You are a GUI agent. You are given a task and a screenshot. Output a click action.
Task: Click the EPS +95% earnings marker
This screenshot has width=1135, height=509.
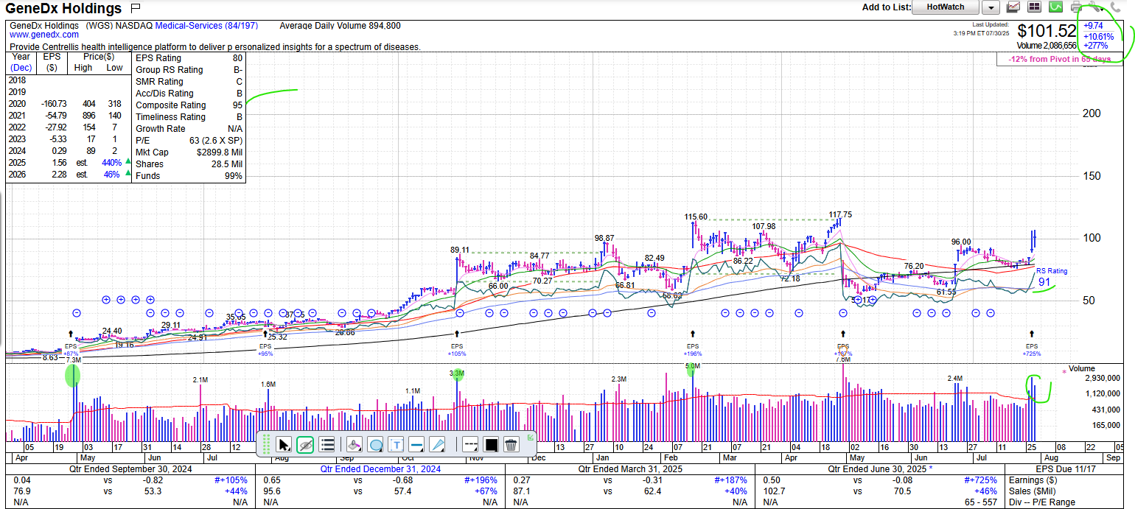tap(265, 348)
